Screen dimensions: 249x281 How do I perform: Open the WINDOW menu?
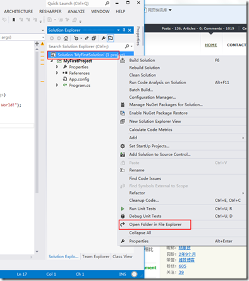[100, 11]
